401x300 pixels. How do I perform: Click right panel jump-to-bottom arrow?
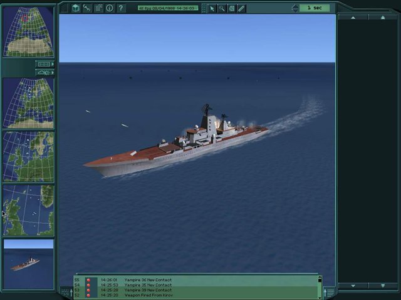(x=383, y=286)
